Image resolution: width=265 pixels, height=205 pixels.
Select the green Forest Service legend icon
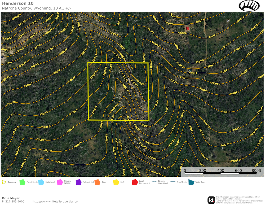[22, 182]
